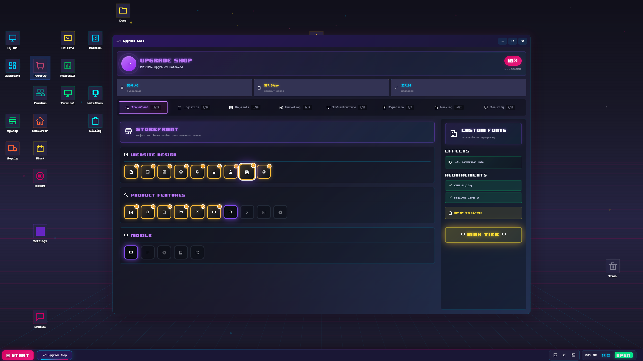Viewport: 643px width, 361px height.
Task: Click the bookmark upgrade in Product Features
Action: click(x=164, y=212)
